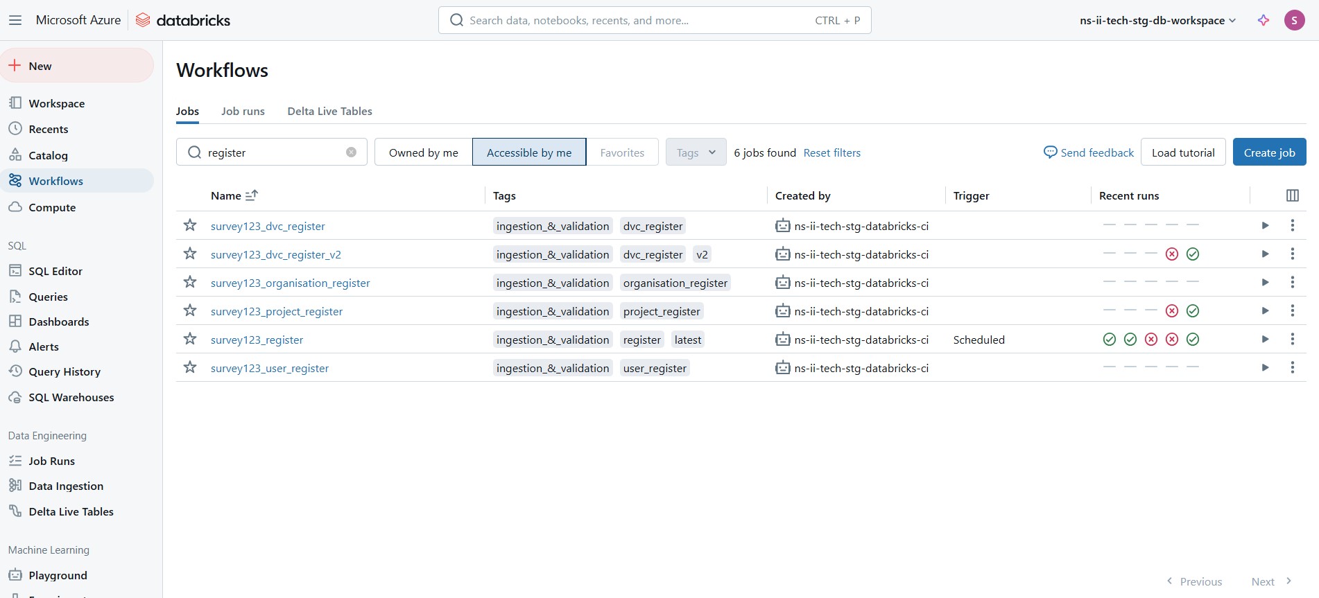The height and width of the screenshot is (598, 1319).
Task: Run survey123_dvc_register now
Action: [1265, 225]
